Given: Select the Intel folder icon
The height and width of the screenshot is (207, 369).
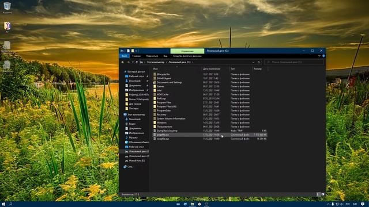Looking at the screenshot, I should click(x=155, y=90).
